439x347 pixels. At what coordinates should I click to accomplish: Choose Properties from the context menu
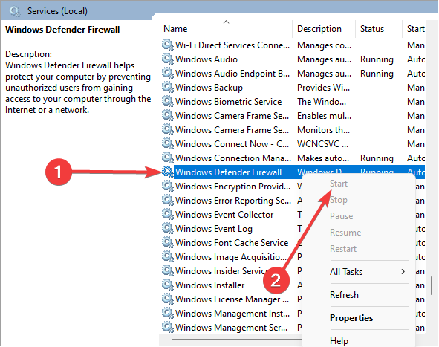pyautogui.click(x=351, y=318)
